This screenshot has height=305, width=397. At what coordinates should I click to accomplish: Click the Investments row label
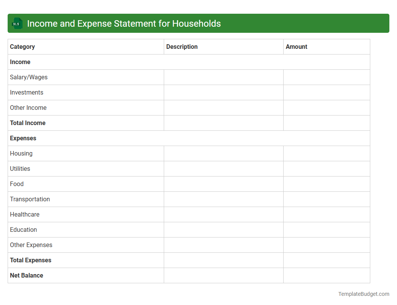pos(26,92)
